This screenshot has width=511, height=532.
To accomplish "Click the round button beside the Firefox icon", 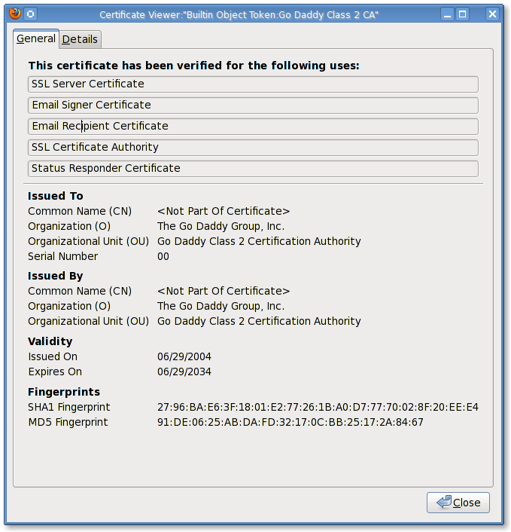I will click(30, 14).
